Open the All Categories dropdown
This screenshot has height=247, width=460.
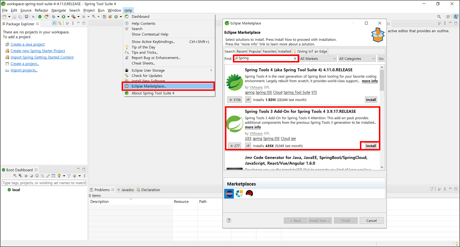coord(357,59)
